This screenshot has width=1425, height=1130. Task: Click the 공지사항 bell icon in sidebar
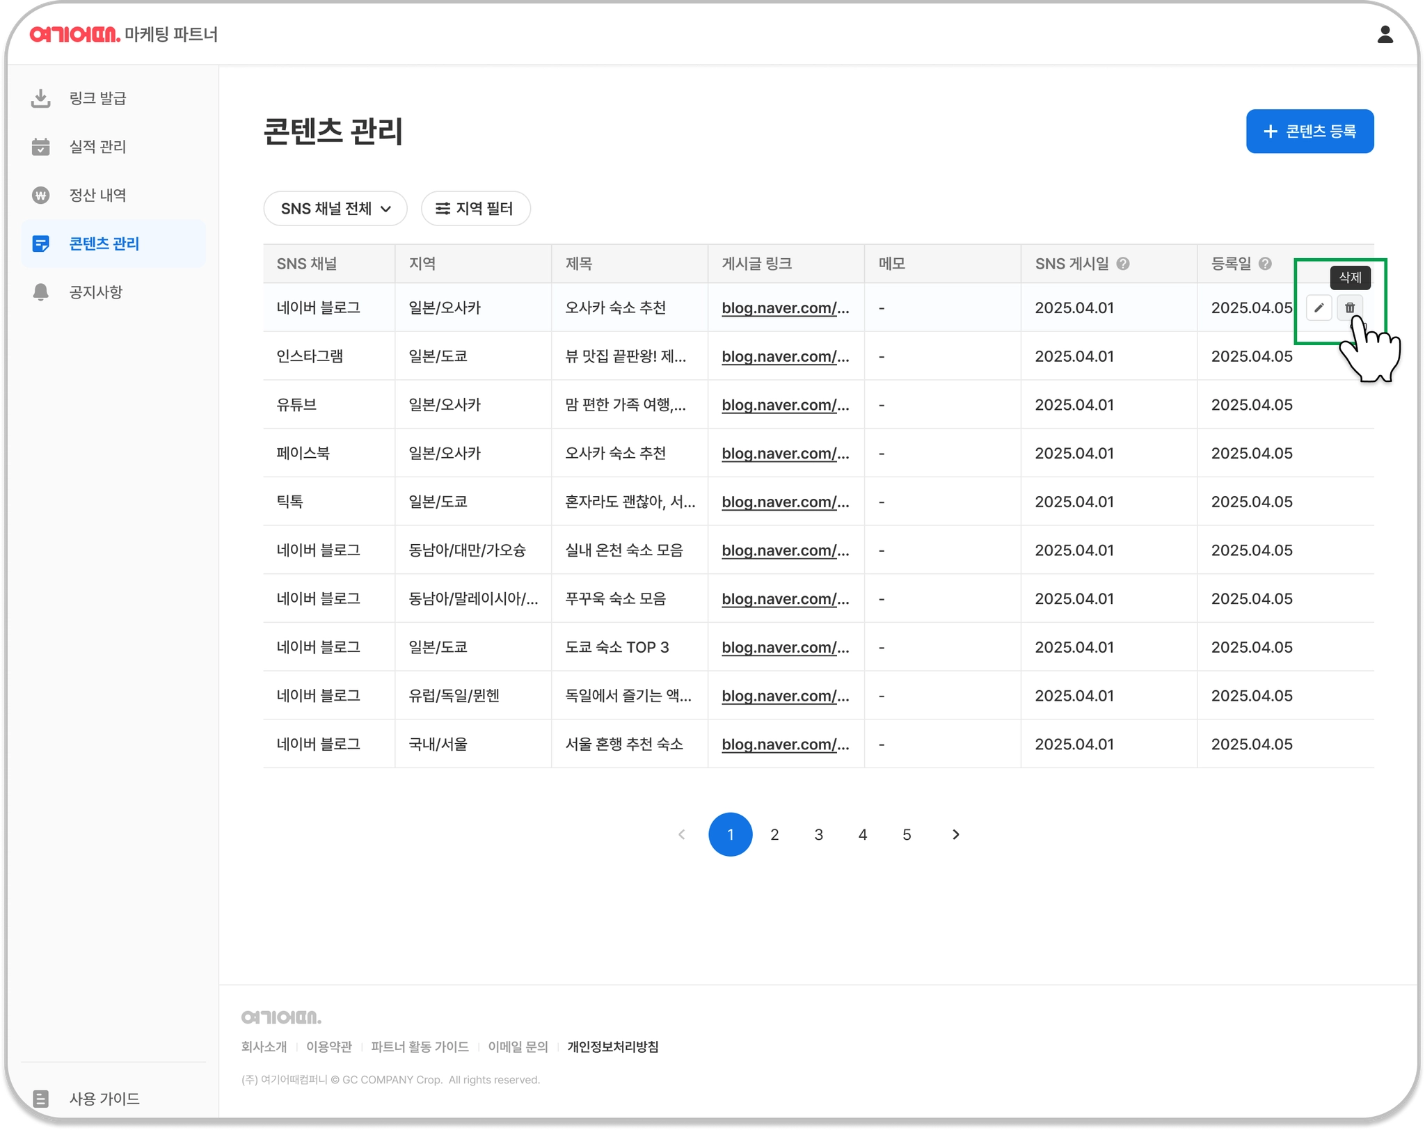41,292
